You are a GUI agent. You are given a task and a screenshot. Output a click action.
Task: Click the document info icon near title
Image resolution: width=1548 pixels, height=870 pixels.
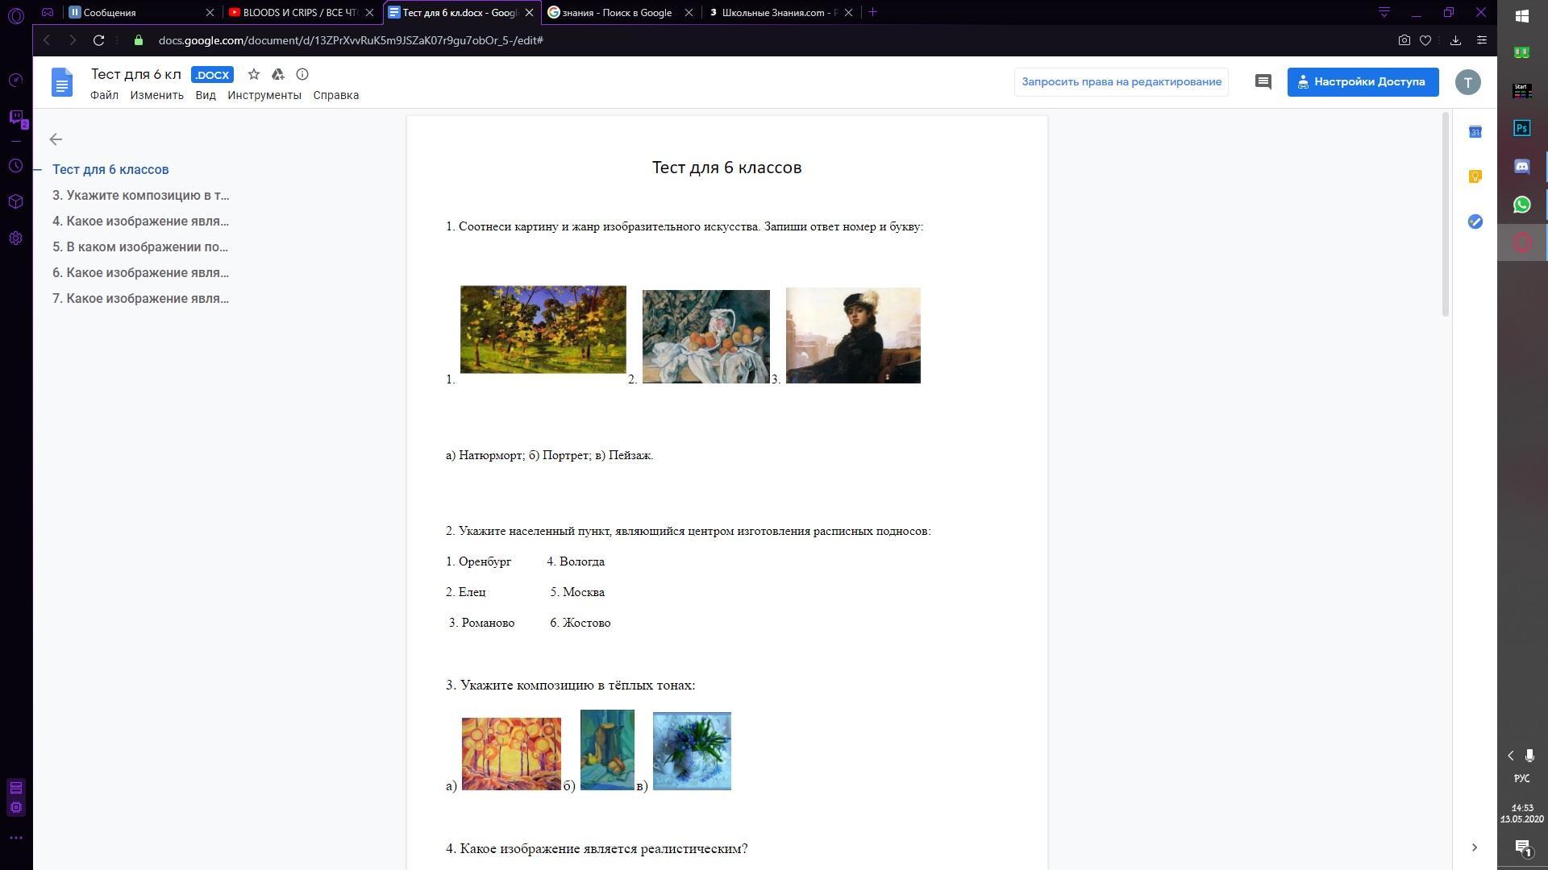coord(302,74)
